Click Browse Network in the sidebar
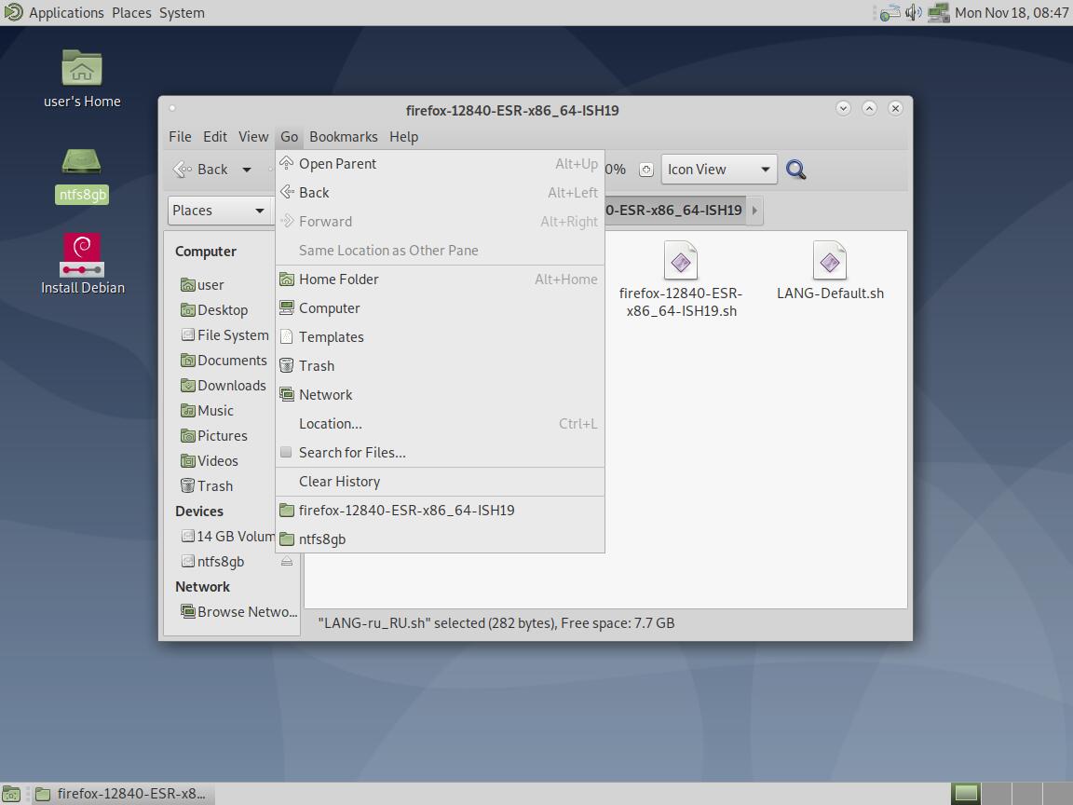This screenshot has height=805, width=1073. (238, 612)
